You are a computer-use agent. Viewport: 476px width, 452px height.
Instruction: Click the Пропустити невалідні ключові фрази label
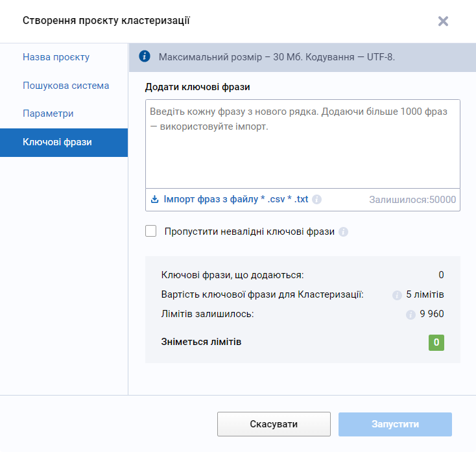[x=249, y=232]
